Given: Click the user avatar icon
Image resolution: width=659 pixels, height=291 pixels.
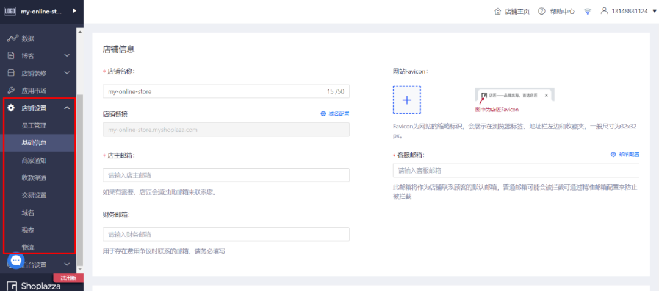Looking at the screenshot, I should pyautogui.click(x=604, y=11).
